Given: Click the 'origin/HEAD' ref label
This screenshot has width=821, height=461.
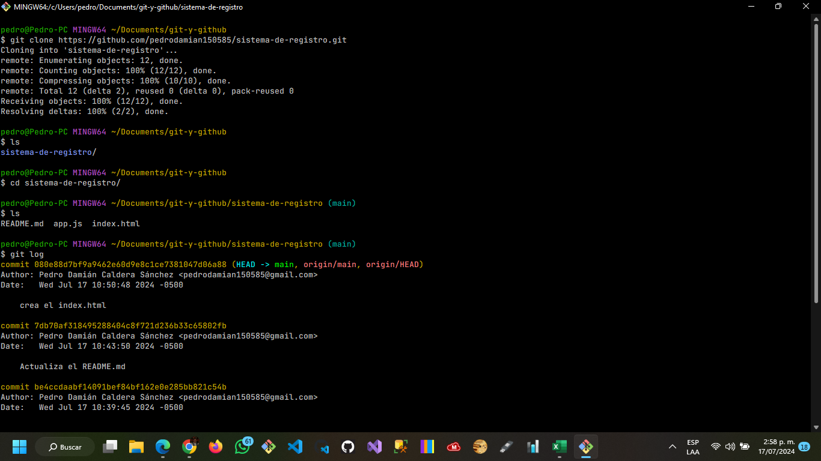Looking at the screenshot, I should coord(392,265).
